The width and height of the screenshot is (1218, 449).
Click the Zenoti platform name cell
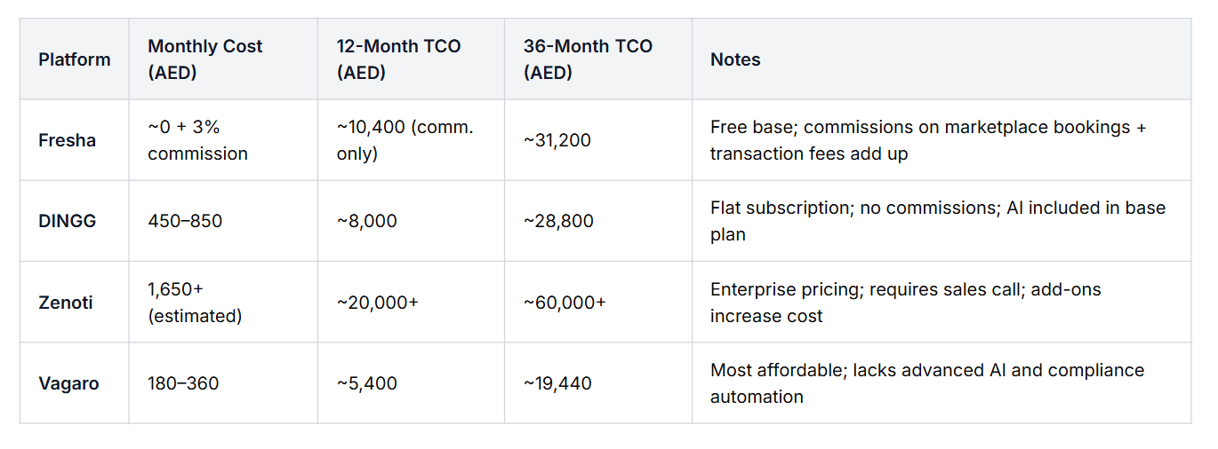tap(66, 303)
